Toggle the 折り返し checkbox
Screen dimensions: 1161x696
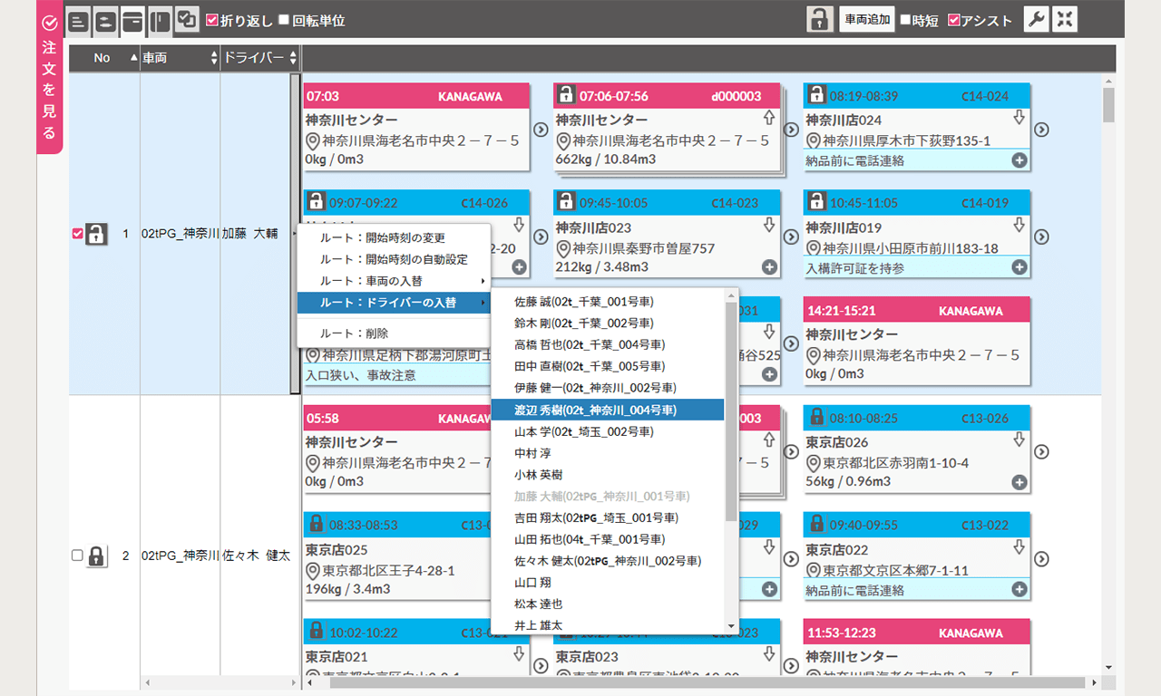(x=212, y=20)
